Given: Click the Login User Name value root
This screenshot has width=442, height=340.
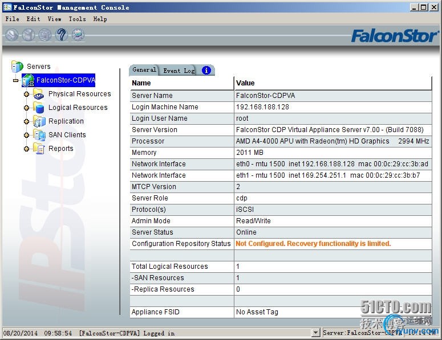Looking at the screenshot, I should (x=242, y=118).
